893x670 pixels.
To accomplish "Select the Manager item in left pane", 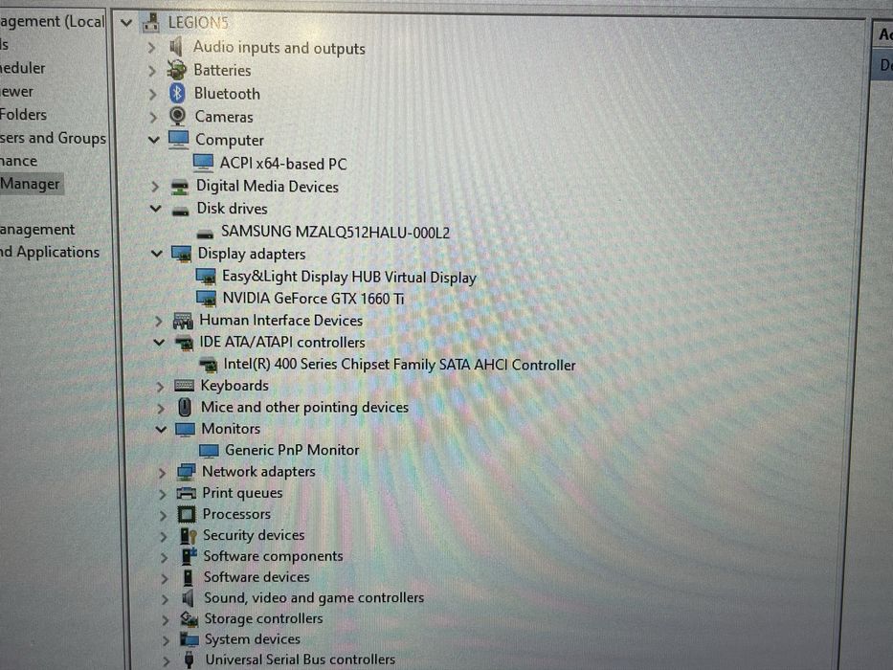I will (x=31, y=184).
